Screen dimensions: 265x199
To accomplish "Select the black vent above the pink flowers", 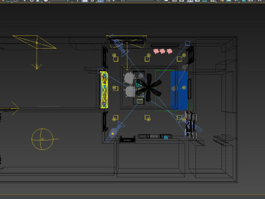I will 165,45.
